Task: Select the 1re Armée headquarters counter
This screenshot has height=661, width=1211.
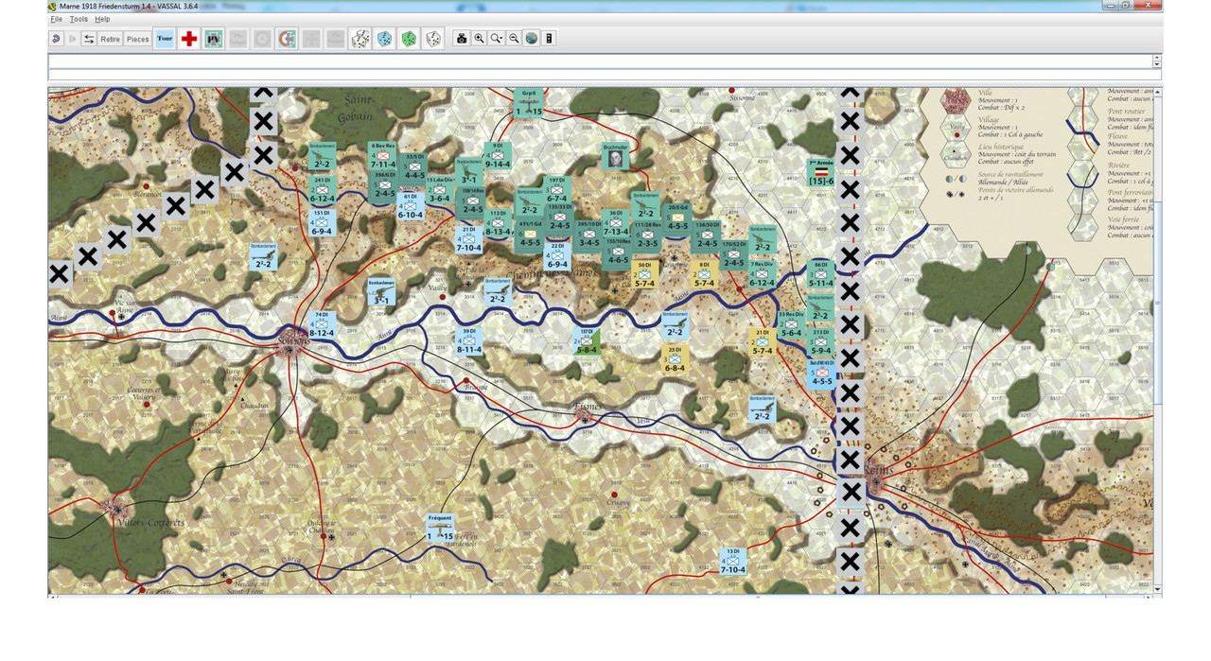Action: [x=820, y=172]
